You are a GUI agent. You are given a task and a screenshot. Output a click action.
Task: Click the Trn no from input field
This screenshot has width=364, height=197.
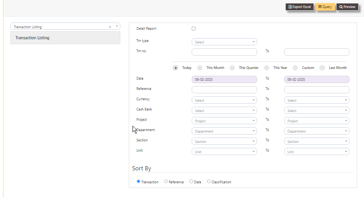click(224, 52)
